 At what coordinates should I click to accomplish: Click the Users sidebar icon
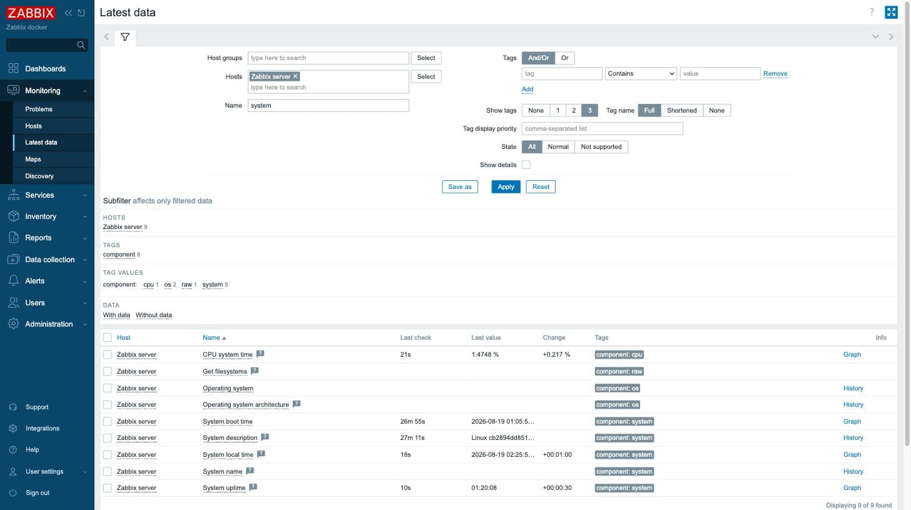[x=13, y=303]
